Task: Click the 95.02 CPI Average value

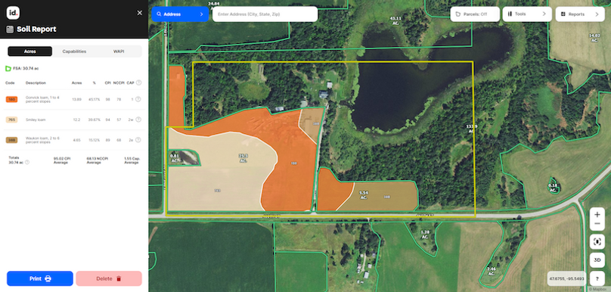Action: [x=62, y=160]
